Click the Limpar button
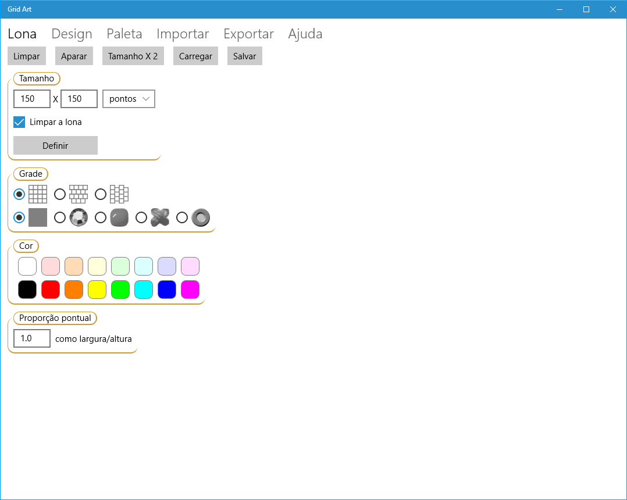 27,56
